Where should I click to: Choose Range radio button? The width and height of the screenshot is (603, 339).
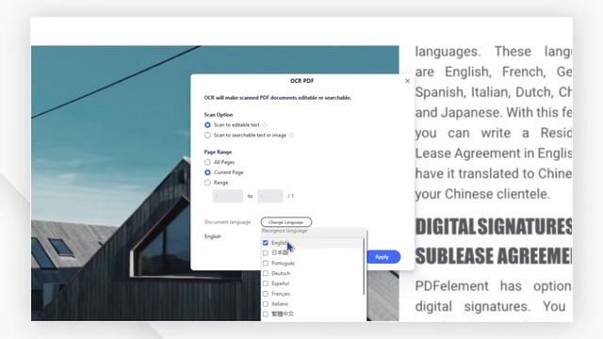[207, 183]
